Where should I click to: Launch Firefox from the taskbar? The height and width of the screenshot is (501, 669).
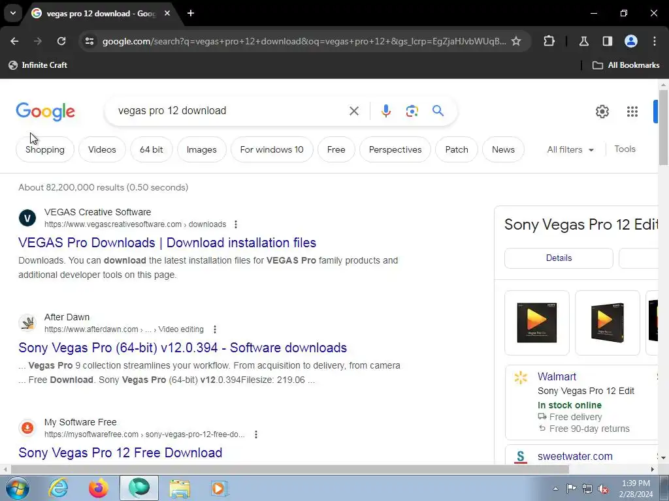click(99, 488)
